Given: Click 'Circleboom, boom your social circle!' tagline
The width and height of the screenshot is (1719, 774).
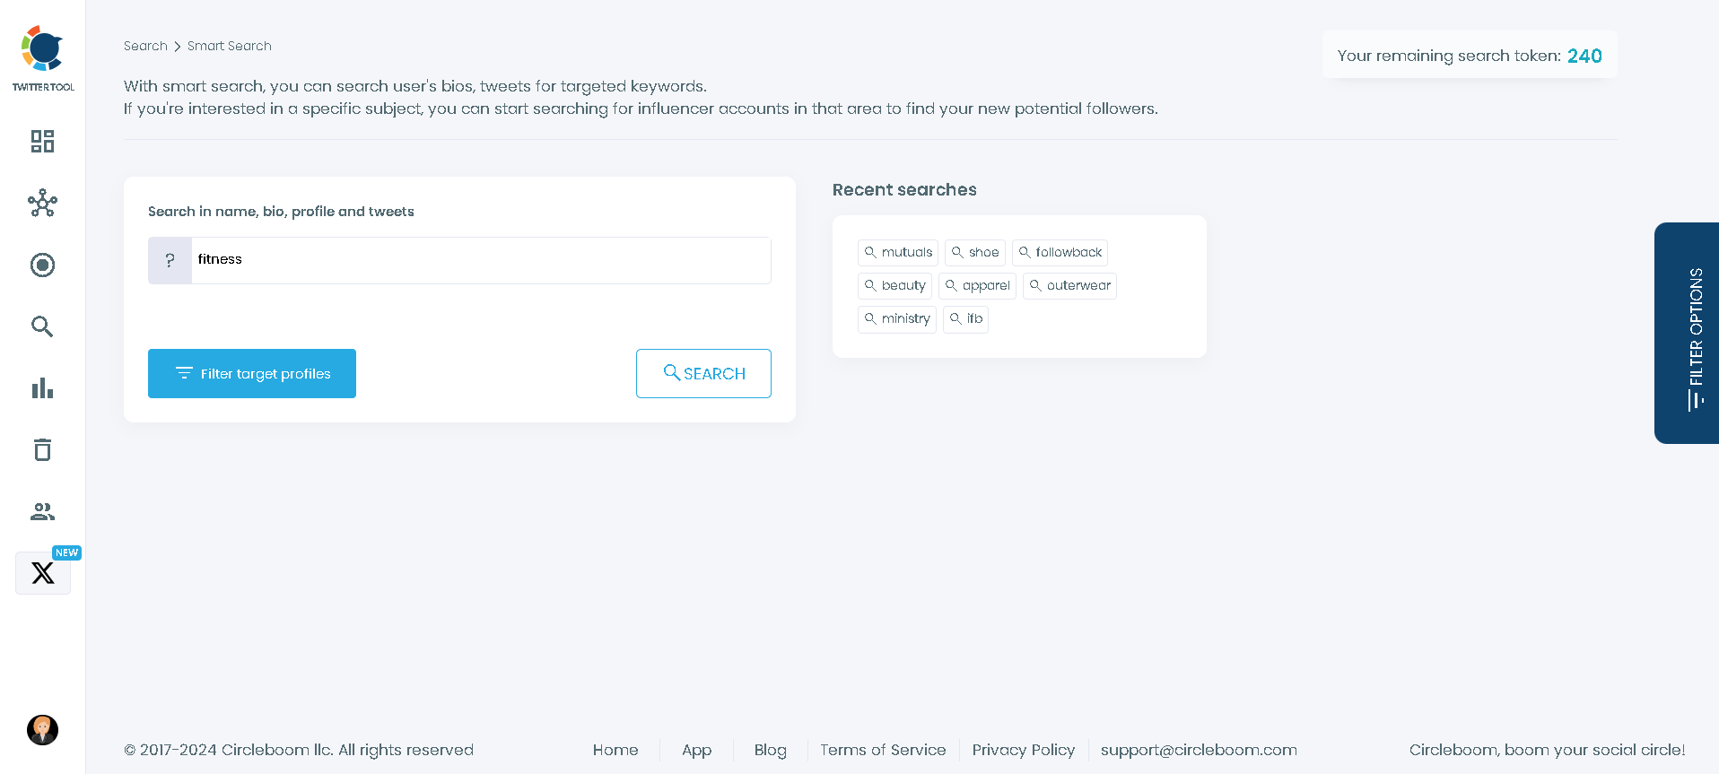Looking at the screenshot, I should click(x=1547, y=750).
